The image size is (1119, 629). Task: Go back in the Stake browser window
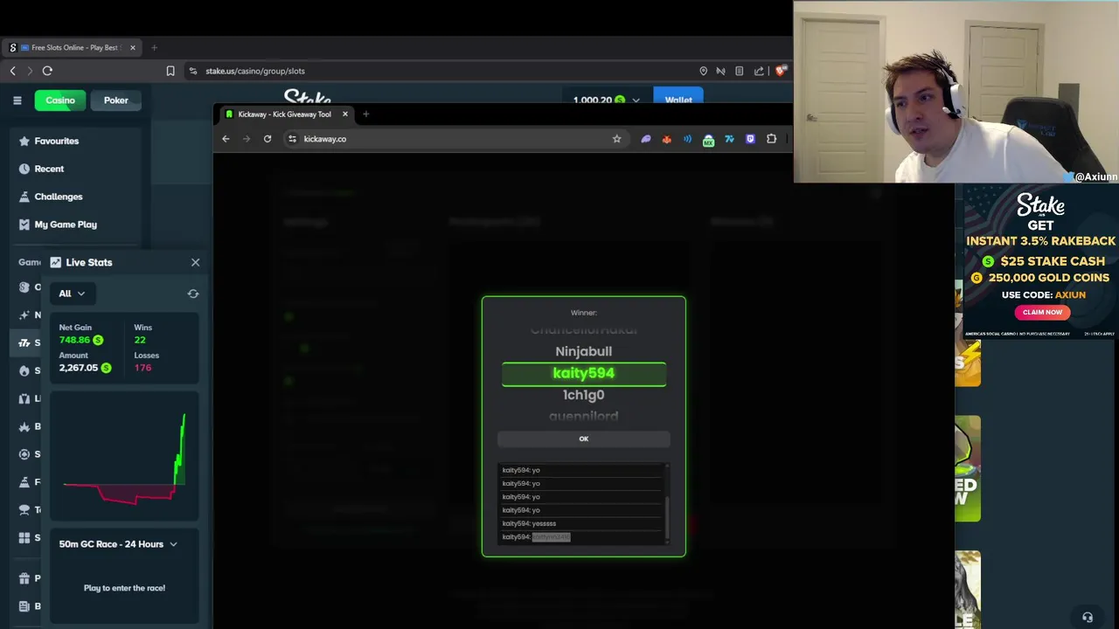coord(12,71)
